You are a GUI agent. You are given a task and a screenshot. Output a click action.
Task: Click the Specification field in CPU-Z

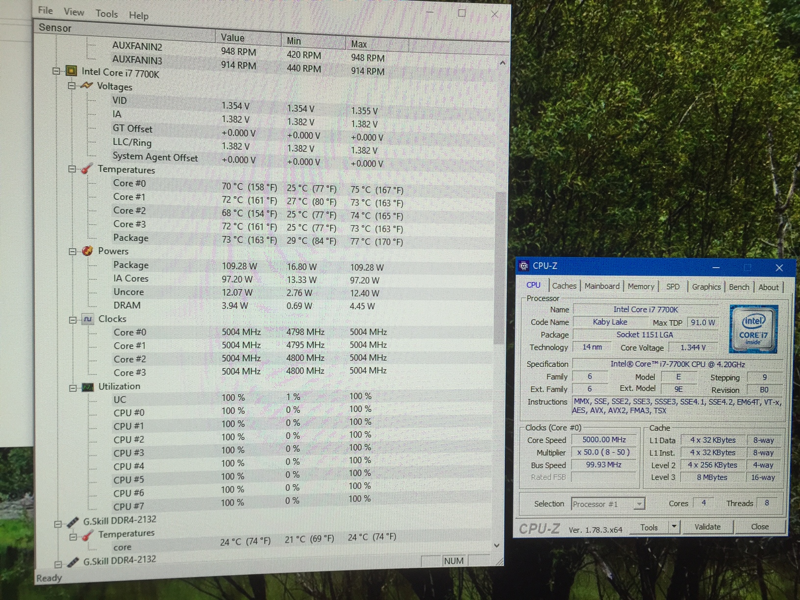[x=677, y=364]
